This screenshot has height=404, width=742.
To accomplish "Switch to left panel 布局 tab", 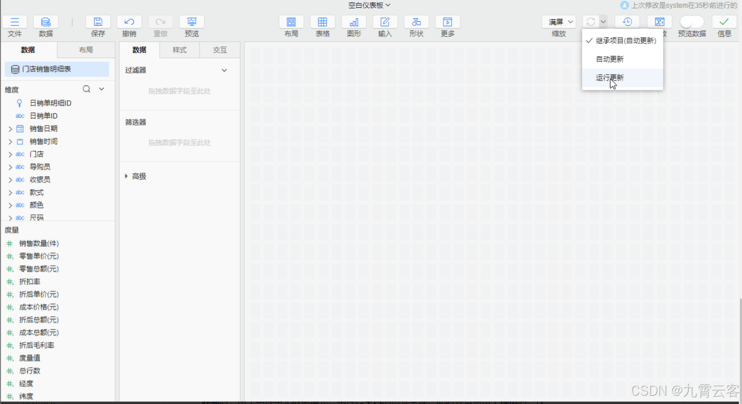I will pyautogui.click(x=86, y=50).
